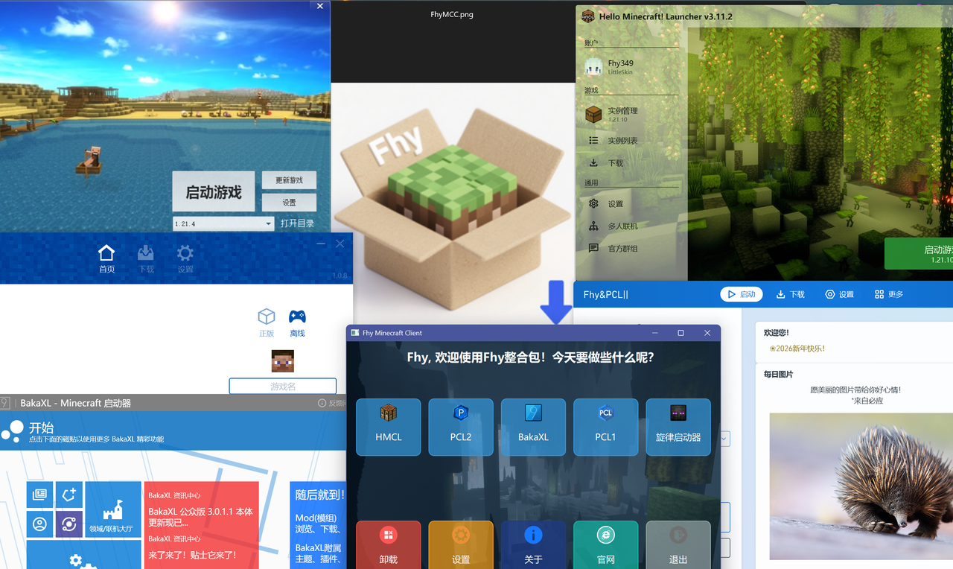Open 设置 gear in HMCL sidebar
The width and height of the screenshot is (953, 569).
click(x=631, y=203)
